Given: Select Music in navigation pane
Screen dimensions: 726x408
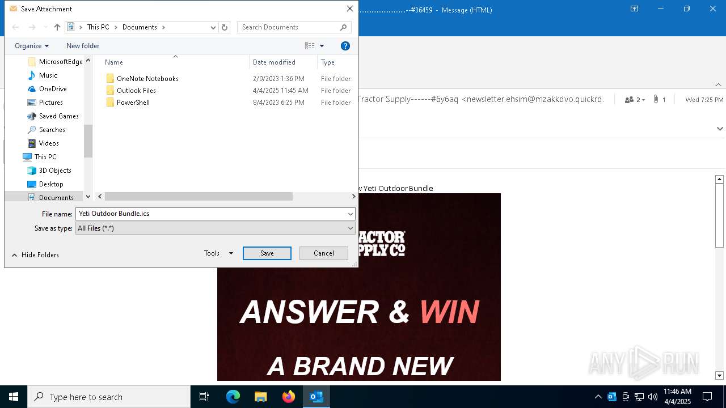Looking at the screenshot, I should (x=43, y=75).
